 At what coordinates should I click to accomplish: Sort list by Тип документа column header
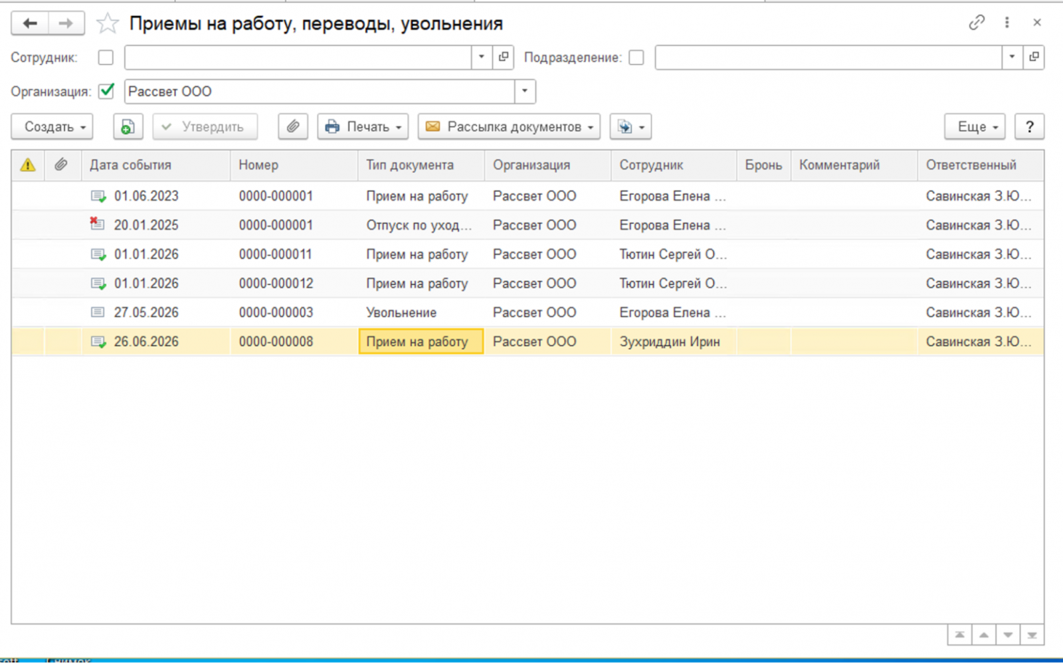click(421, 165)
